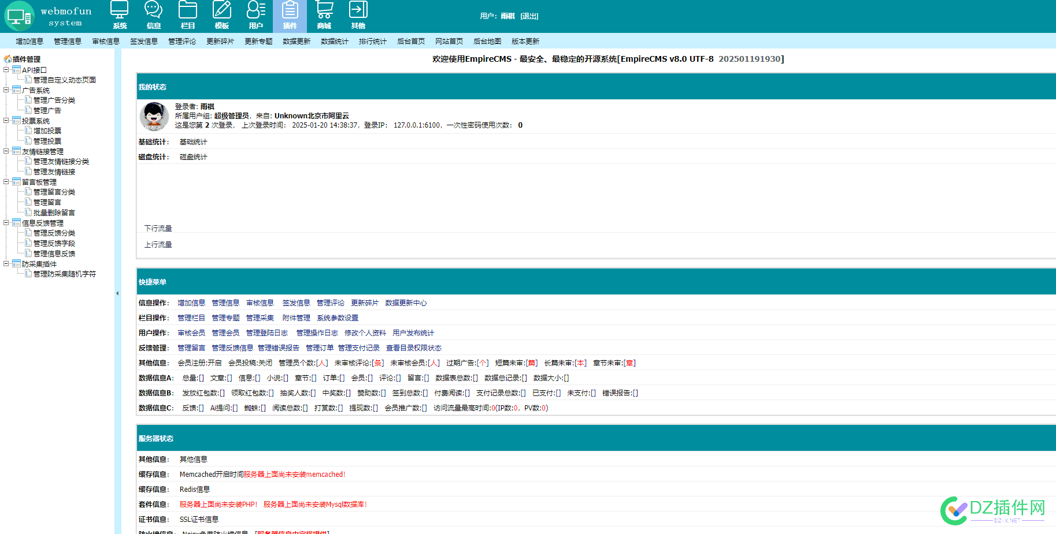1056x534 pixels.
Task: Click 系统参数设置 in the quick menu
Action: click(338, 318)
